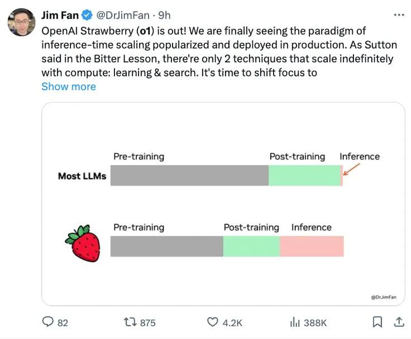Click the Most LLMs row label
Screen dimensions: 411x339
coord(82,176)
